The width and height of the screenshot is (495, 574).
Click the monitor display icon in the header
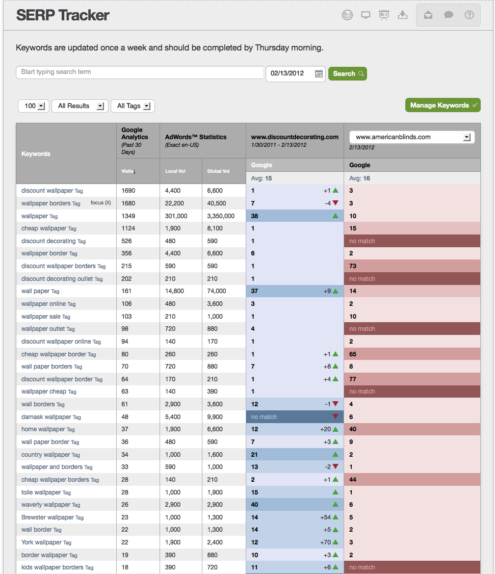click(x=366, y=15)
